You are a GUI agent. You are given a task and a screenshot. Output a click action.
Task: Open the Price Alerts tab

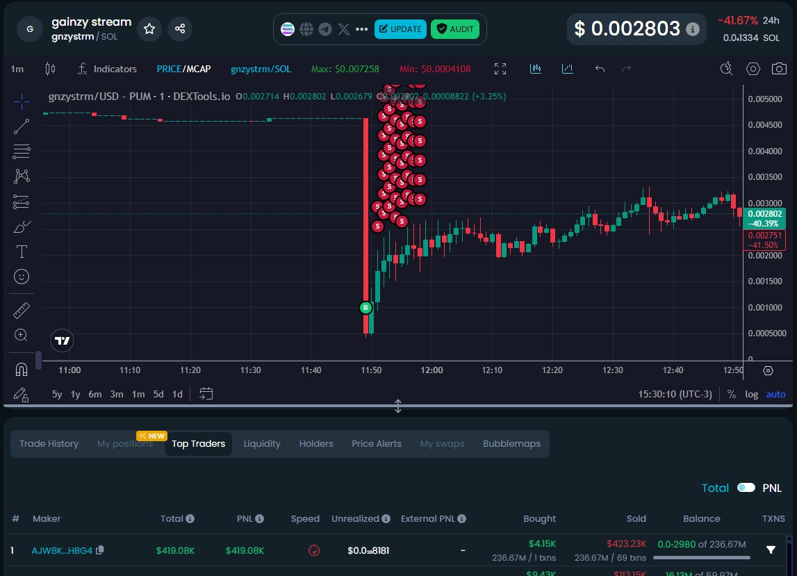point(377,444)
